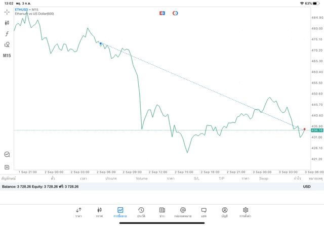Open M15 timeframe selector
The height and width of the screenshot is (226, 324).
coord(7,56)
